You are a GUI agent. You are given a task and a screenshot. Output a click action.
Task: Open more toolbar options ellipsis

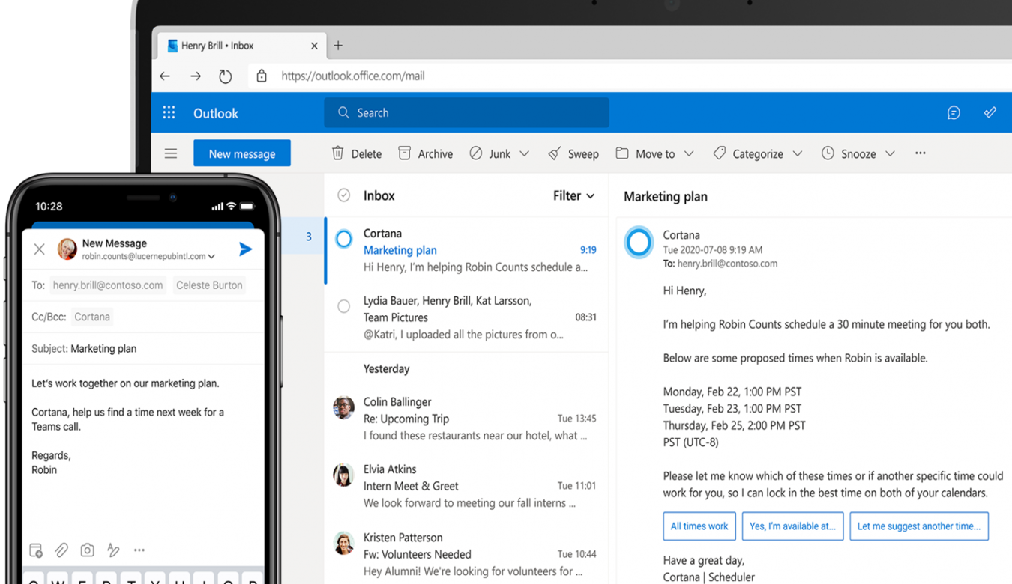coord(921,153)
